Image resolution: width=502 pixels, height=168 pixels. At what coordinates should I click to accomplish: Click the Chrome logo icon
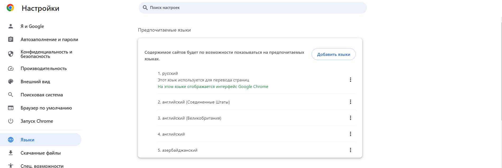click(x=10, y=8)
